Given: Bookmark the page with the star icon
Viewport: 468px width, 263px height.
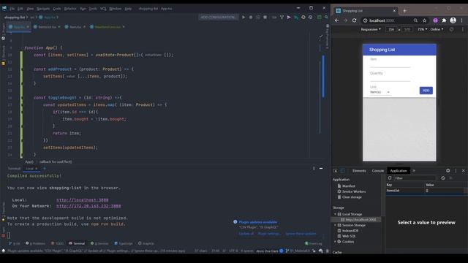Looking at the screenshot, I should (424, 20).
